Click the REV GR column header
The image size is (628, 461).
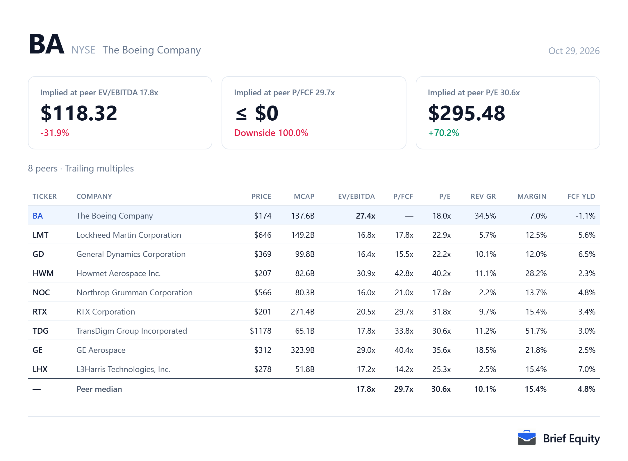pos(483,196)
